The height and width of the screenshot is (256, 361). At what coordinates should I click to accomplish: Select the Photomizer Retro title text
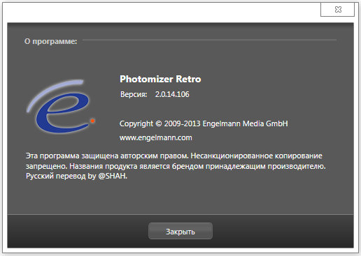(160, 79)
